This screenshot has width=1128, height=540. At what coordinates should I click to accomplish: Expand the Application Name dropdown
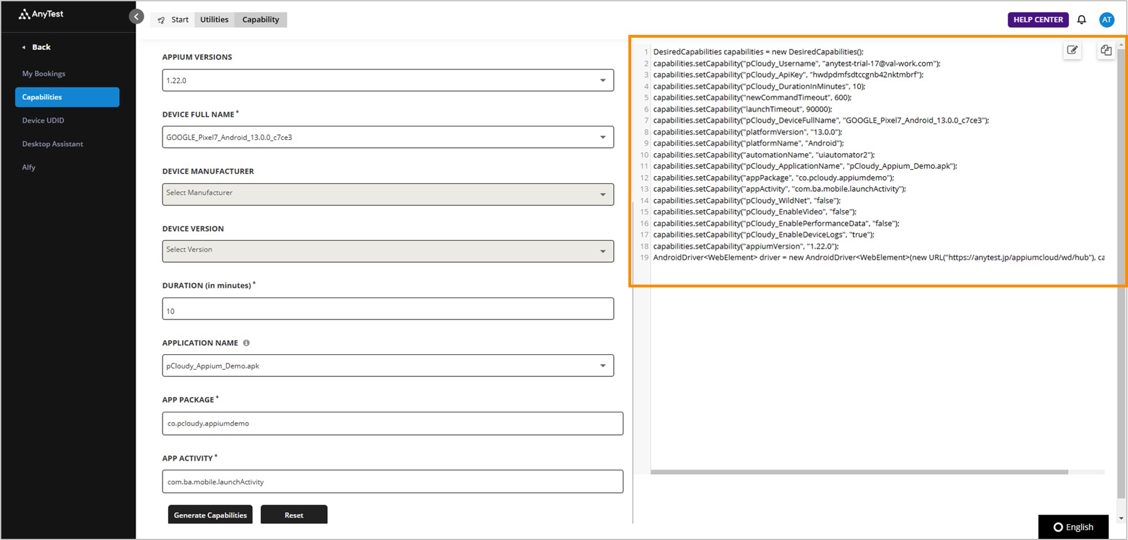click(x=388, y=366)
